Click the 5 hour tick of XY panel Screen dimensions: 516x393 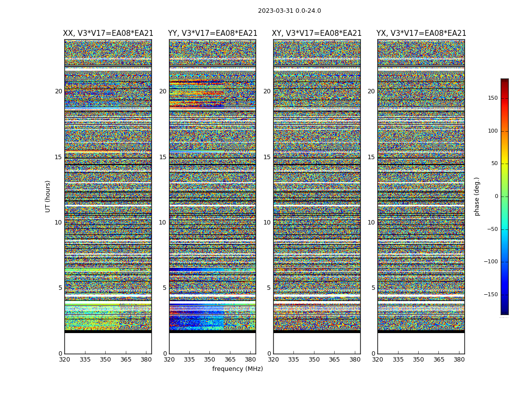(x=269, y=288)
